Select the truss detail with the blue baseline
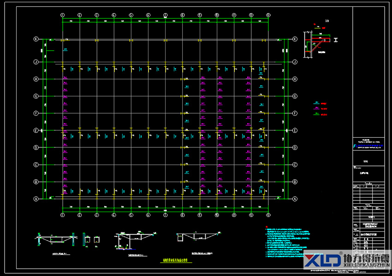The width and height of the screenshot is (392, 276). coord(136,241)
